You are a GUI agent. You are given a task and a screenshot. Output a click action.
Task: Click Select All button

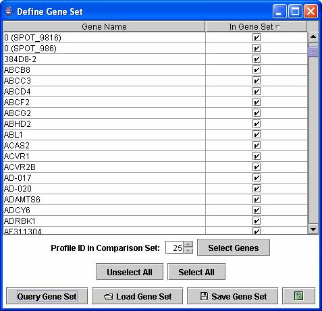196,272
